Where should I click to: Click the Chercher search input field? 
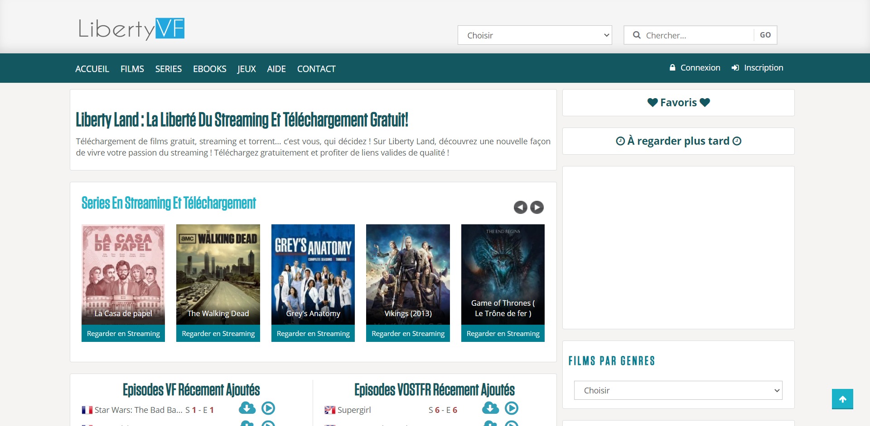(x=698, y=35)
